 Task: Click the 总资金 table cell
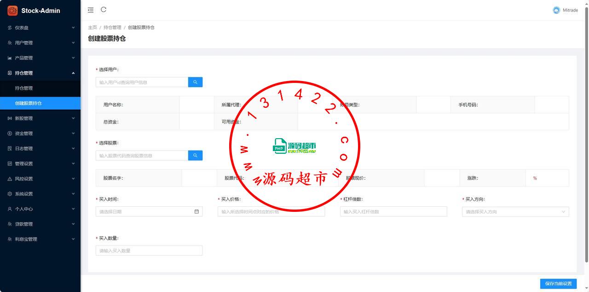[x=138, y=122]
